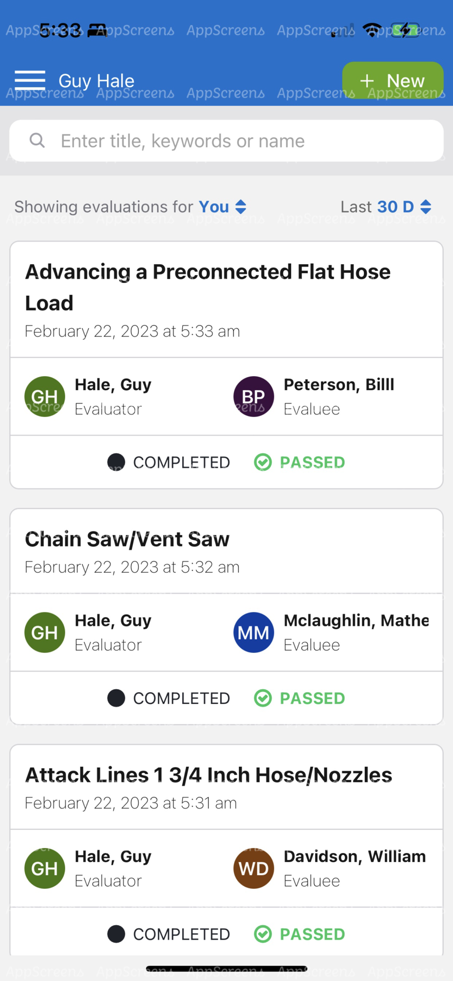The height and width of the screenshot is (981, 453).
Task: Tap the PASSED status on the Attack Lines card
Action: (312, 934)
